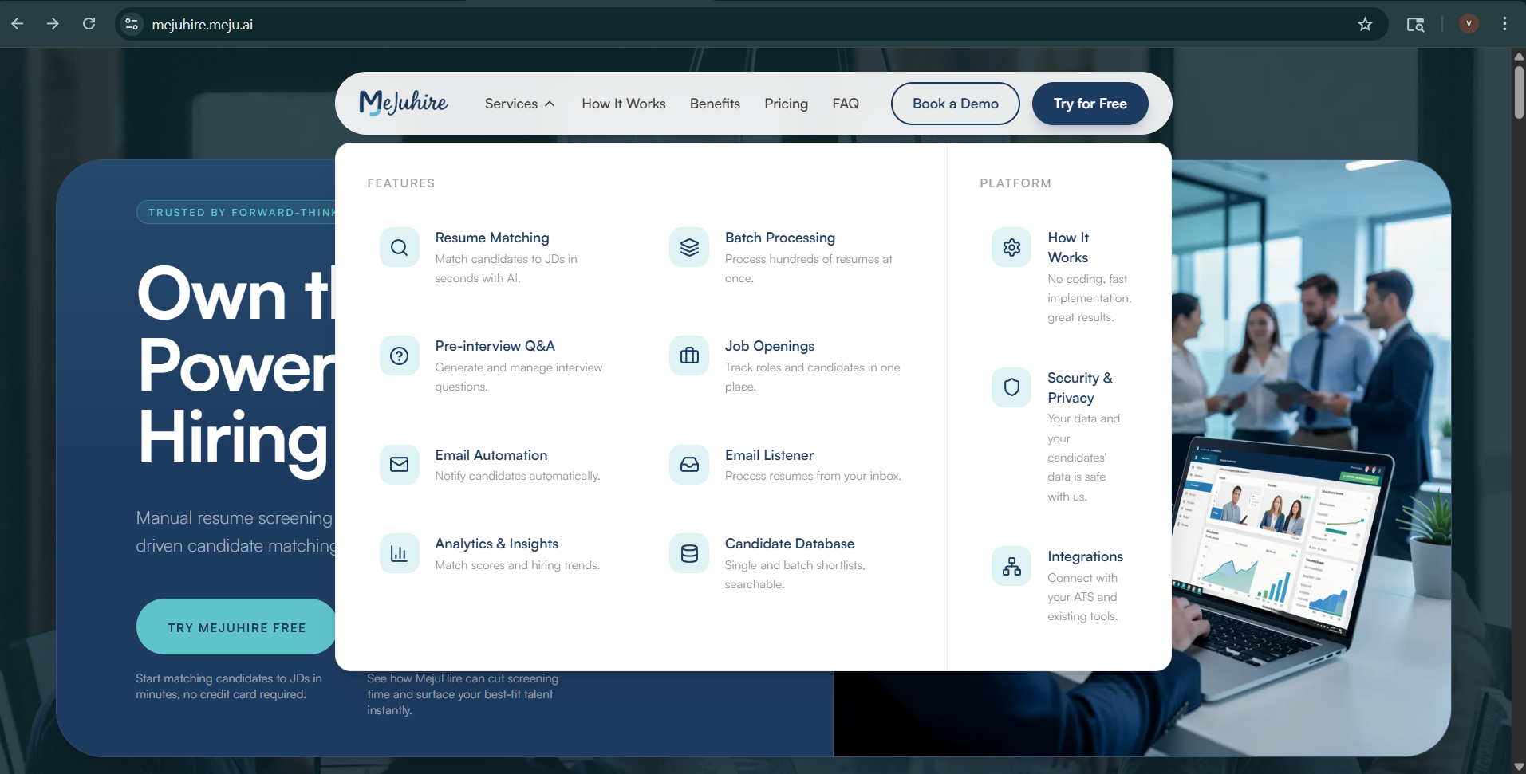This screenshot has width=1526, height=774.
Task: Click 'Match scores and hiring trends.' text
Action: click(518, 565)
